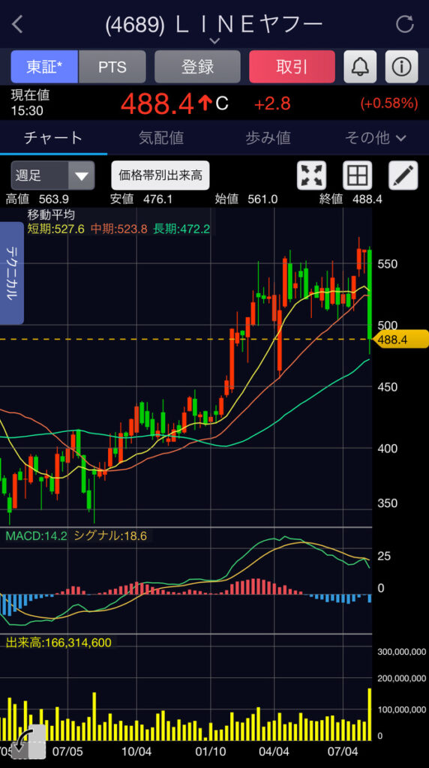Open the テクニカル side panel
This screenshot has height=768, width=429.
[12, 273]
